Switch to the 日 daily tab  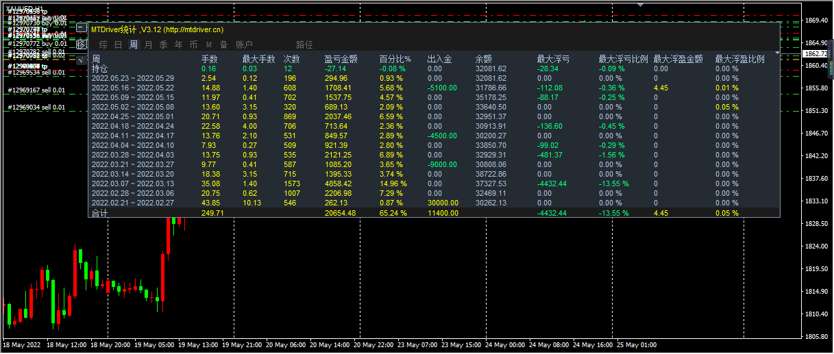point(118,45)
